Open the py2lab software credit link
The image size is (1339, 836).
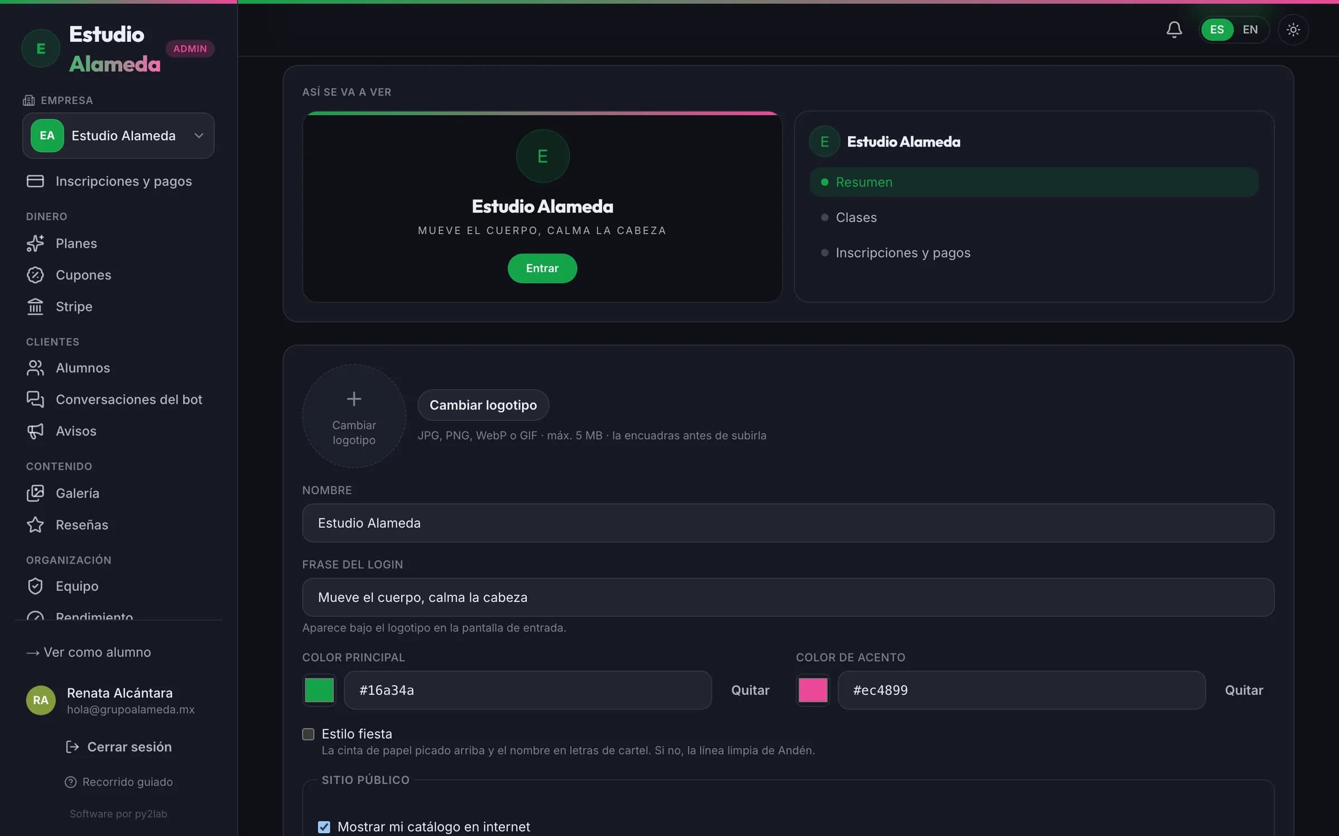point(118,814)
